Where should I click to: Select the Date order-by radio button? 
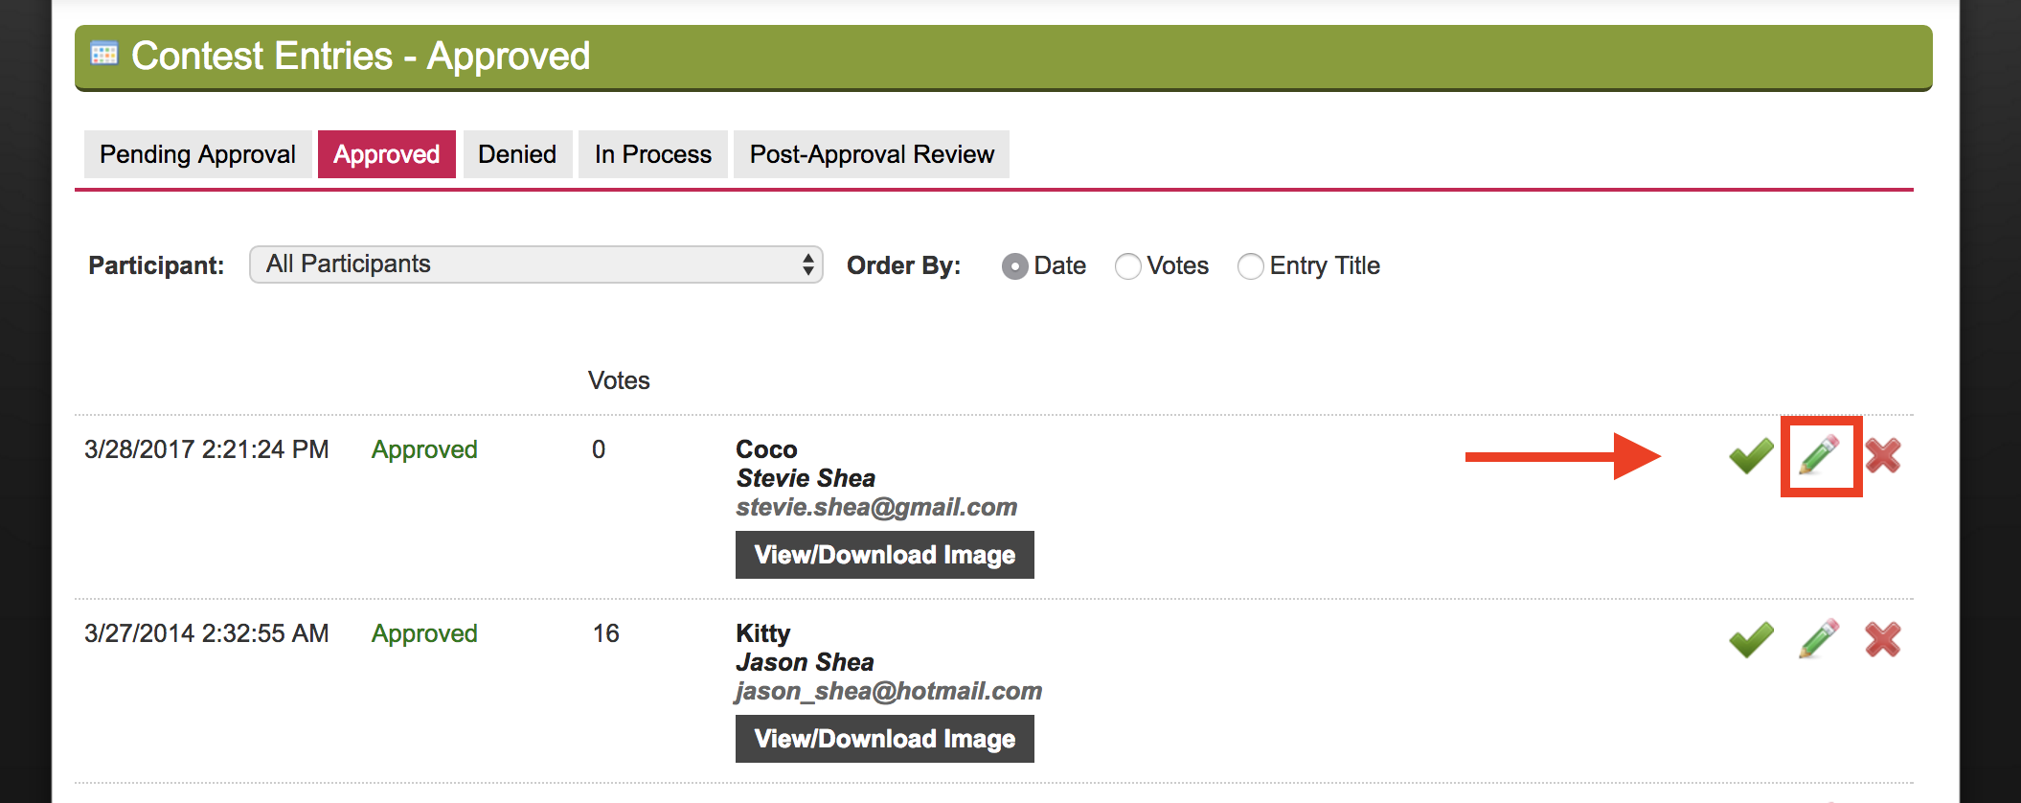point(1015,266)
